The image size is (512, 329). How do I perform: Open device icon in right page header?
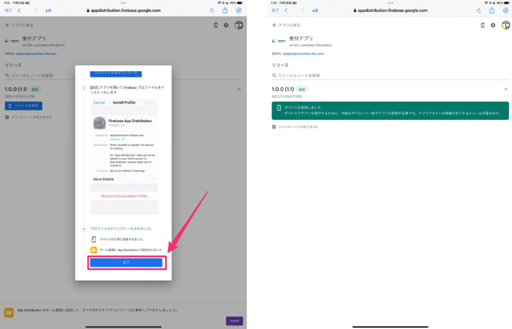[x=482, y=25]
